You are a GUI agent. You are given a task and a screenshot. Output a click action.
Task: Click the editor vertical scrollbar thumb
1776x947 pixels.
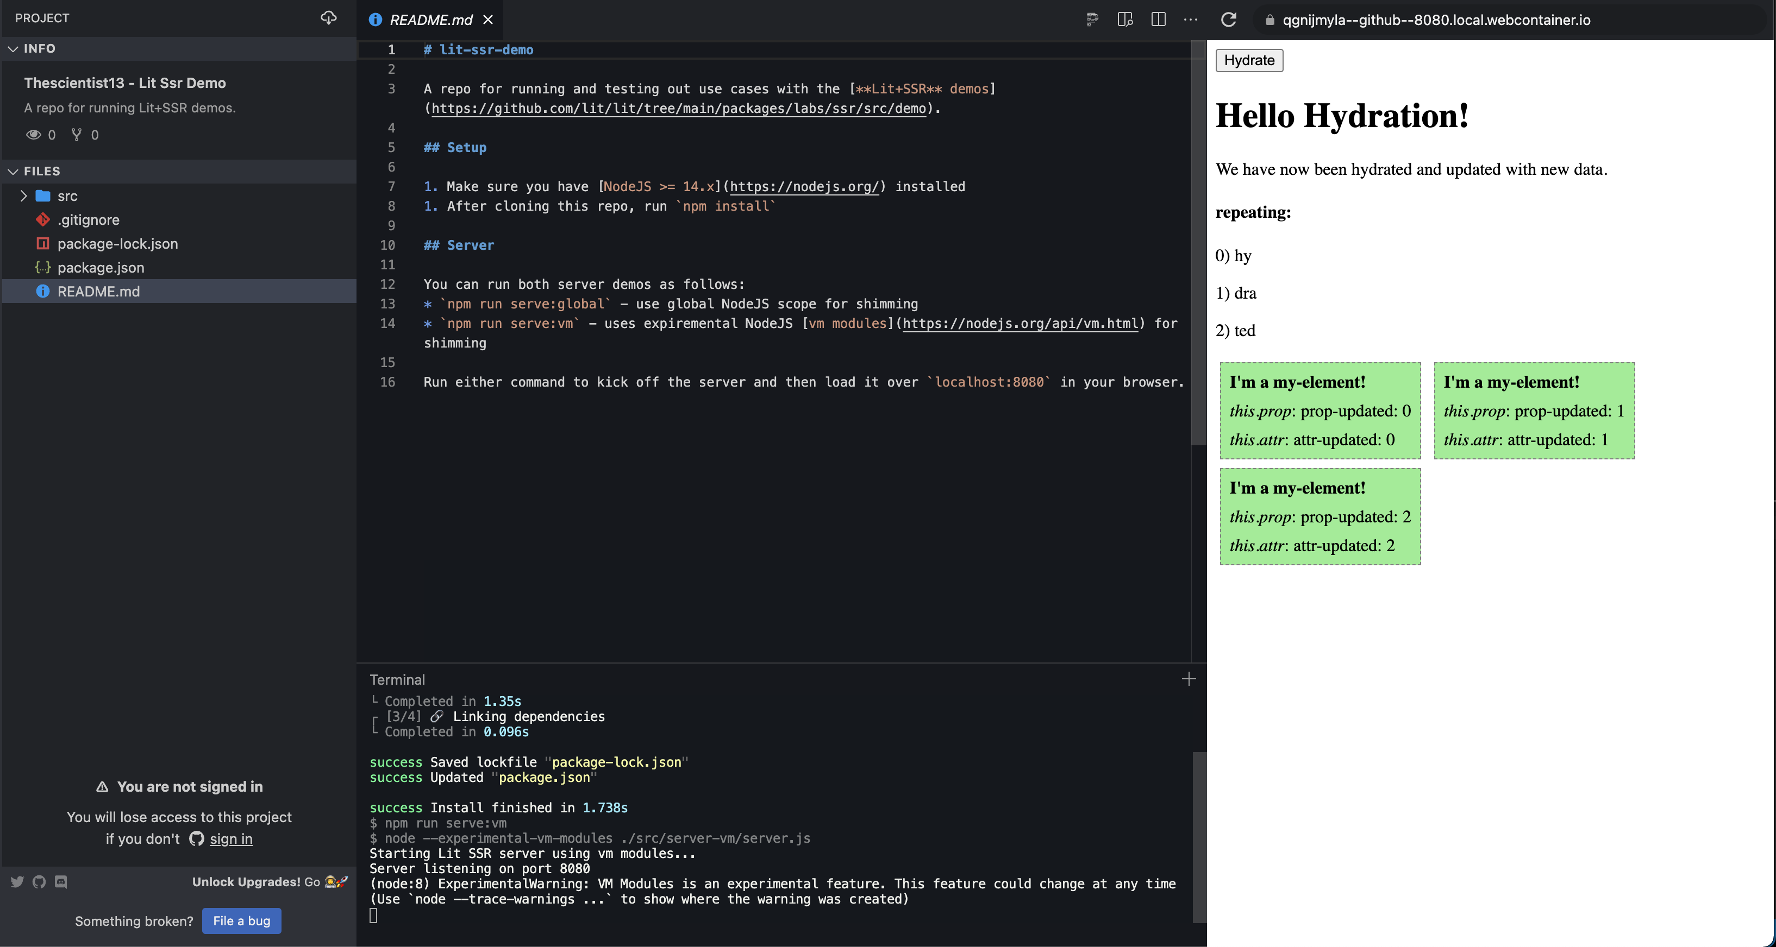point(1199,242)
